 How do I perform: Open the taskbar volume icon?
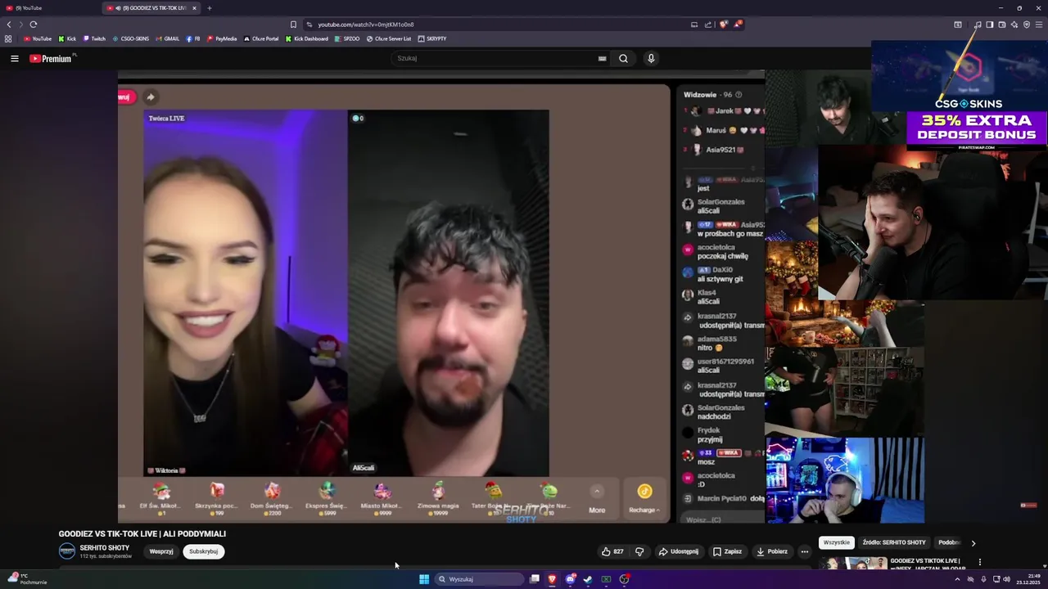1006,579
